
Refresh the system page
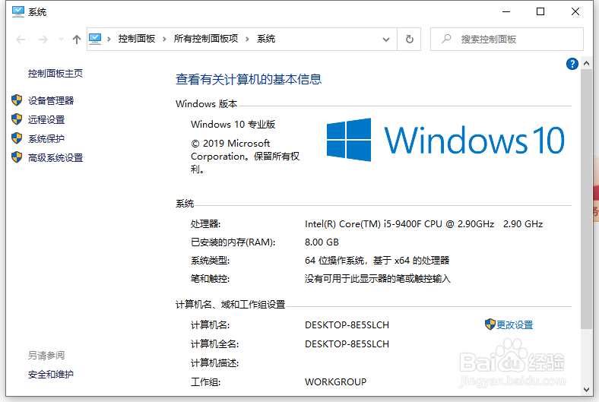click(x=409, y=39)
